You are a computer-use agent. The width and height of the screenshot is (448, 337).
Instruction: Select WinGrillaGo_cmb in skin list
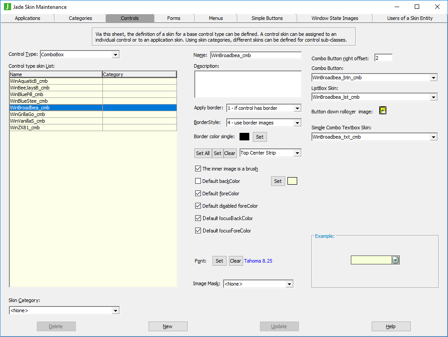28,114
